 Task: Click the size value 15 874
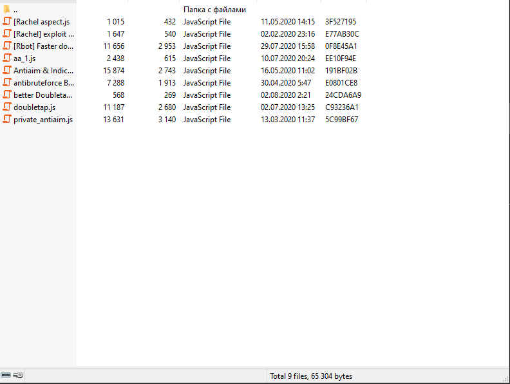point(114,71)
